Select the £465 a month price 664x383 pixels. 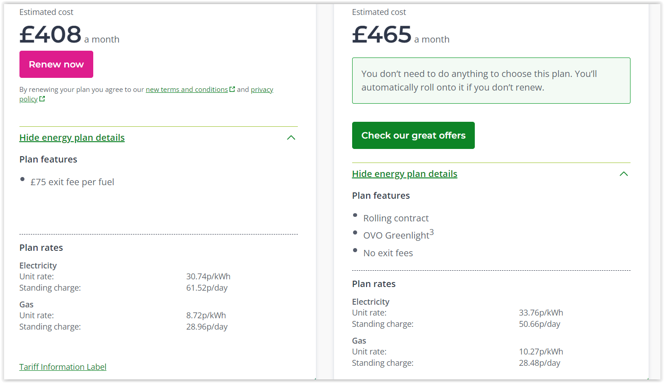coord(401,35)
